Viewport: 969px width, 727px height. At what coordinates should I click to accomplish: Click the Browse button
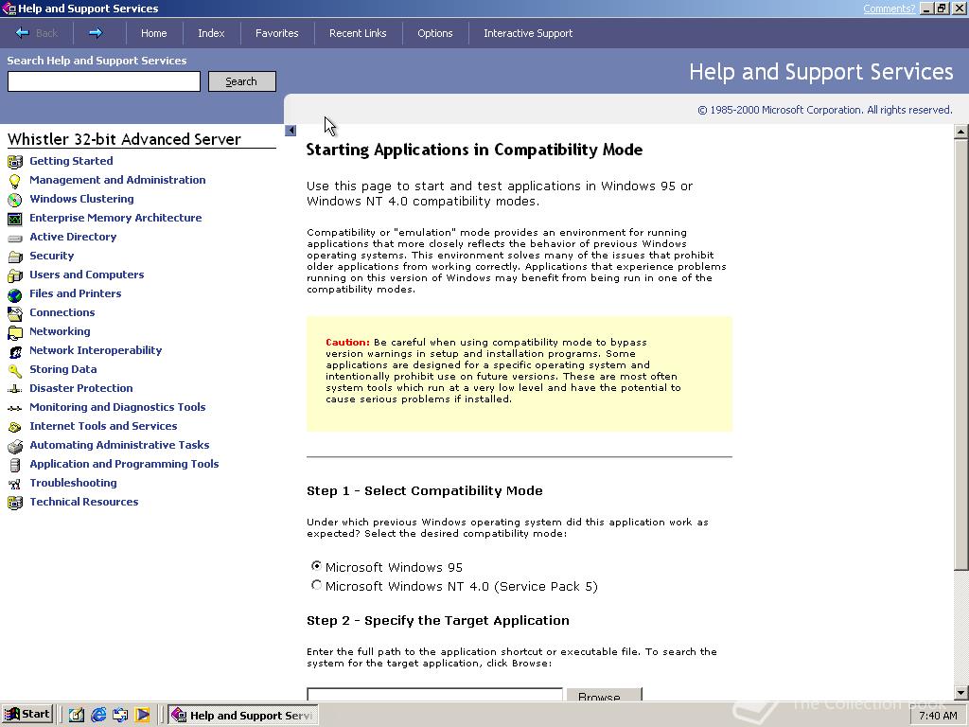click(604, 695)
